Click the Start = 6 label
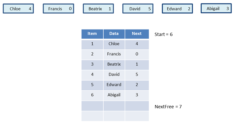The image size is (239, 123). (164, 34)
